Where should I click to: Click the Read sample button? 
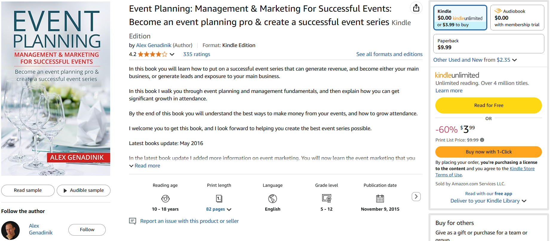point(28,190)
